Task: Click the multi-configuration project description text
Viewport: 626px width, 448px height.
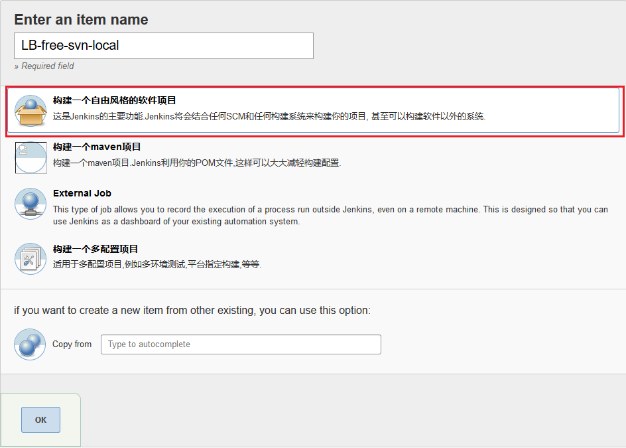Action: click(157, 264)
